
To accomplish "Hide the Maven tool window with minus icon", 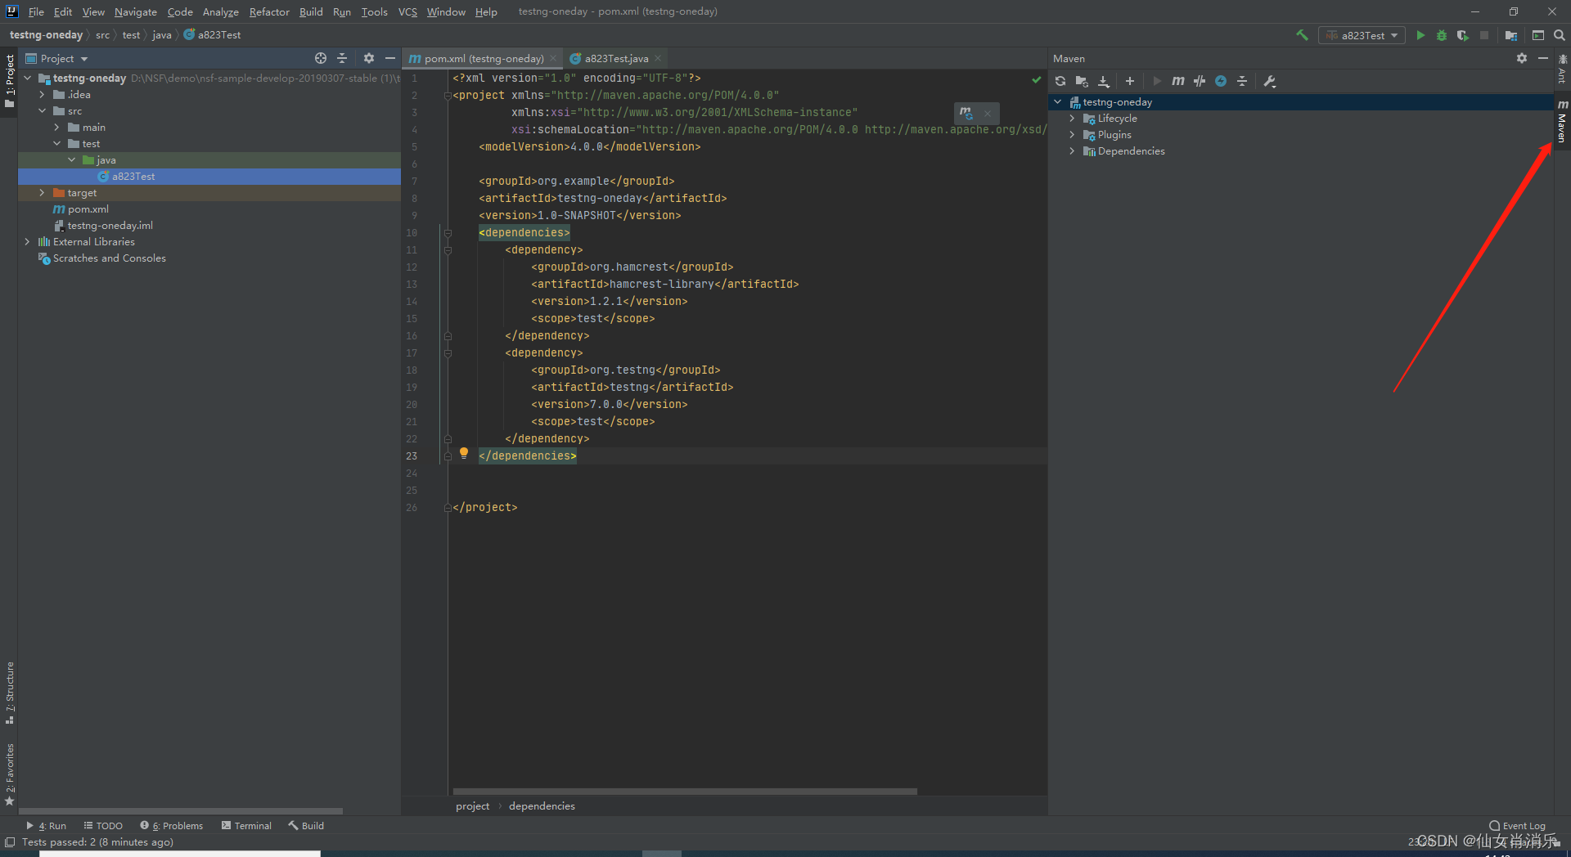I will [x=1543, y=58].
